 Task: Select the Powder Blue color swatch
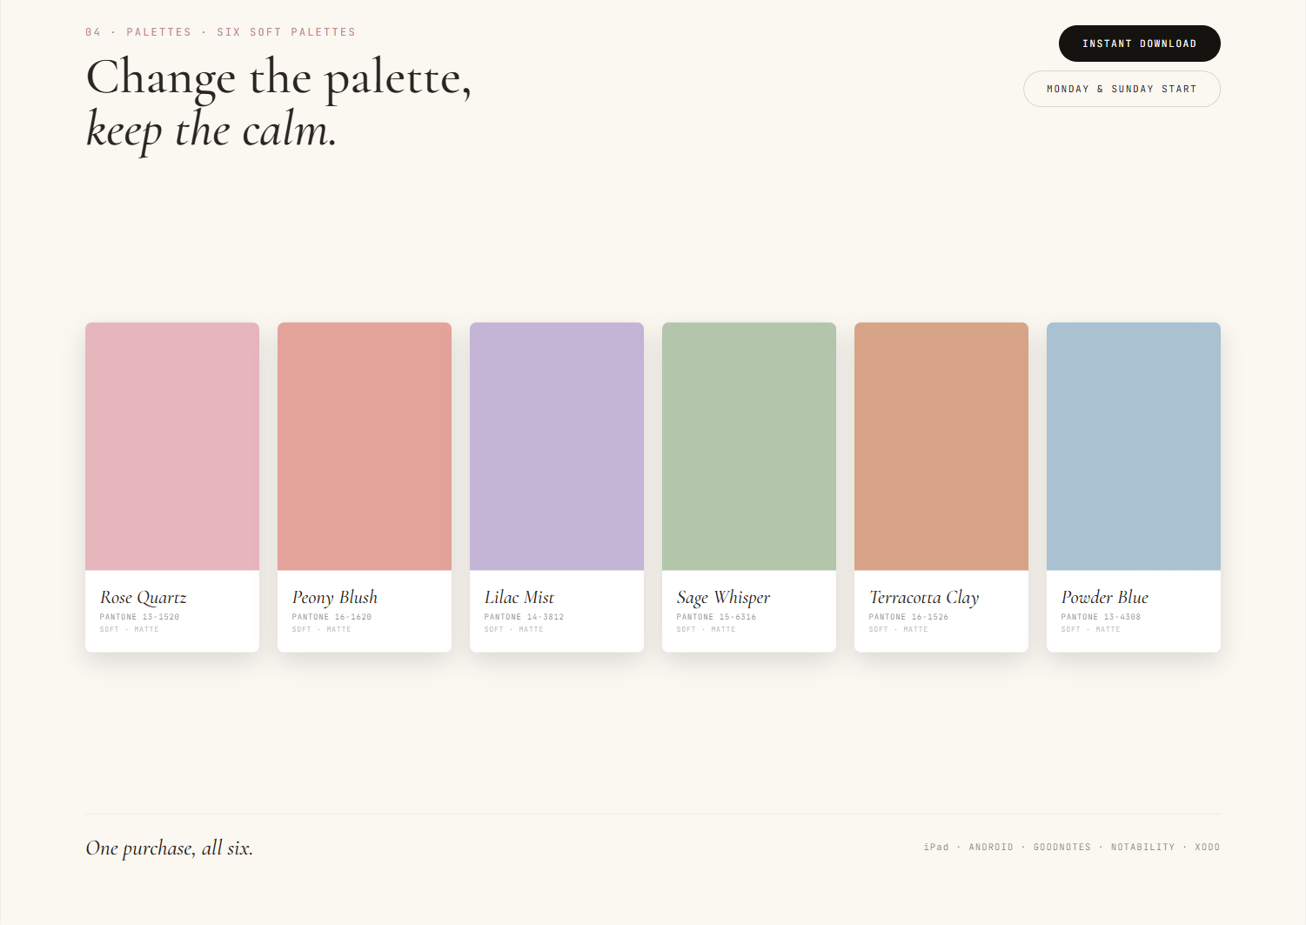(x=1134, y=446)
